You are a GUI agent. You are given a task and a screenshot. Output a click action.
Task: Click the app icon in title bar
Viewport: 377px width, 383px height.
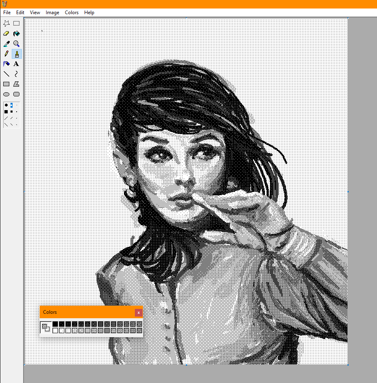[4, 4]
